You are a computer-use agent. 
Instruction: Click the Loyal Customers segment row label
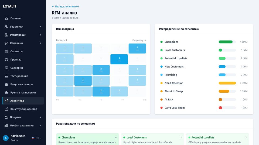175,50
